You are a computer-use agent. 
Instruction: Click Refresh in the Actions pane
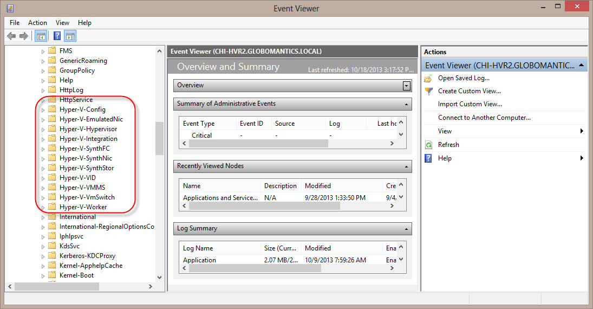point(448,145)
